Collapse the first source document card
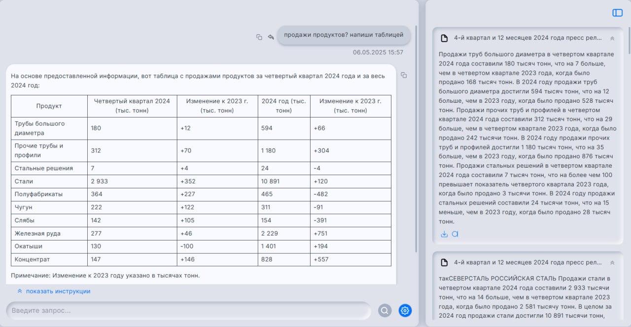Viewport: 631px width, 327px height. [612, 38]
